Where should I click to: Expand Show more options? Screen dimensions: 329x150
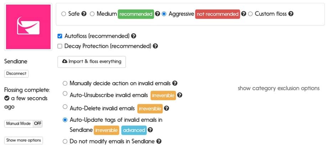pos(23,140)
